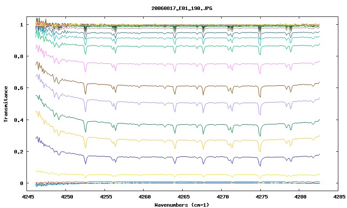Click the plot title 20060817_E01_190.JPG
Viewport: 347px width, 208px height.
pos(182,8)
